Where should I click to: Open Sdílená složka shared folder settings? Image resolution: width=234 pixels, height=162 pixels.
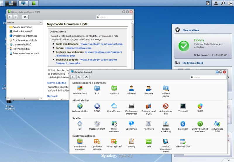(x=166, y=91)
